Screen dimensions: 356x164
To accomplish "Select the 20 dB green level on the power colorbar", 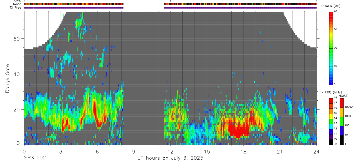I will pos(331,48).
